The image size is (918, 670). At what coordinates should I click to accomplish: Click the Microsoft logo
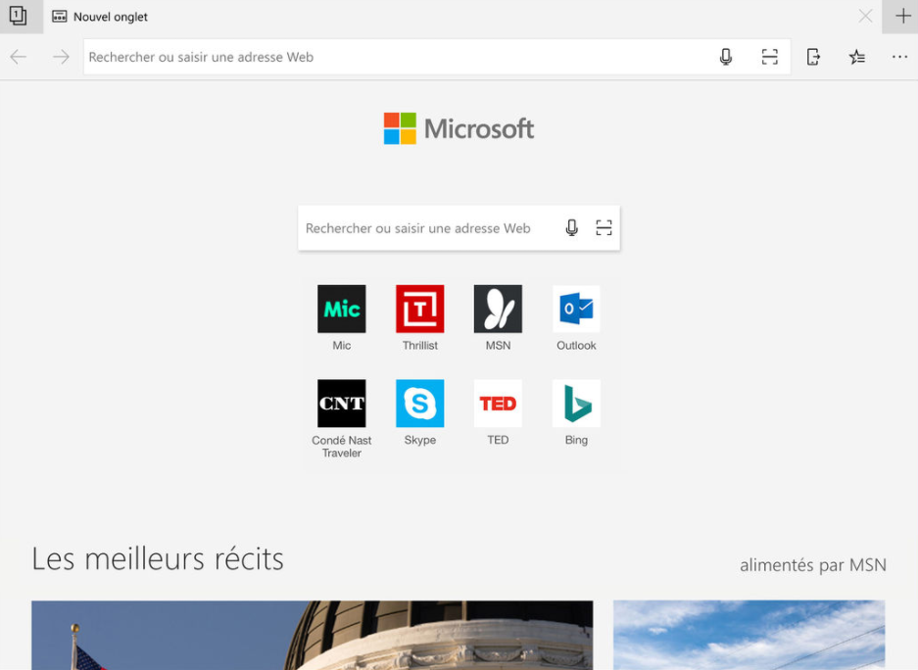click(459, 128)
